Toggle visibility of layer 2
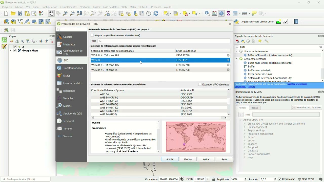Screen dimensions: 324x182 [x=15, y=47]
